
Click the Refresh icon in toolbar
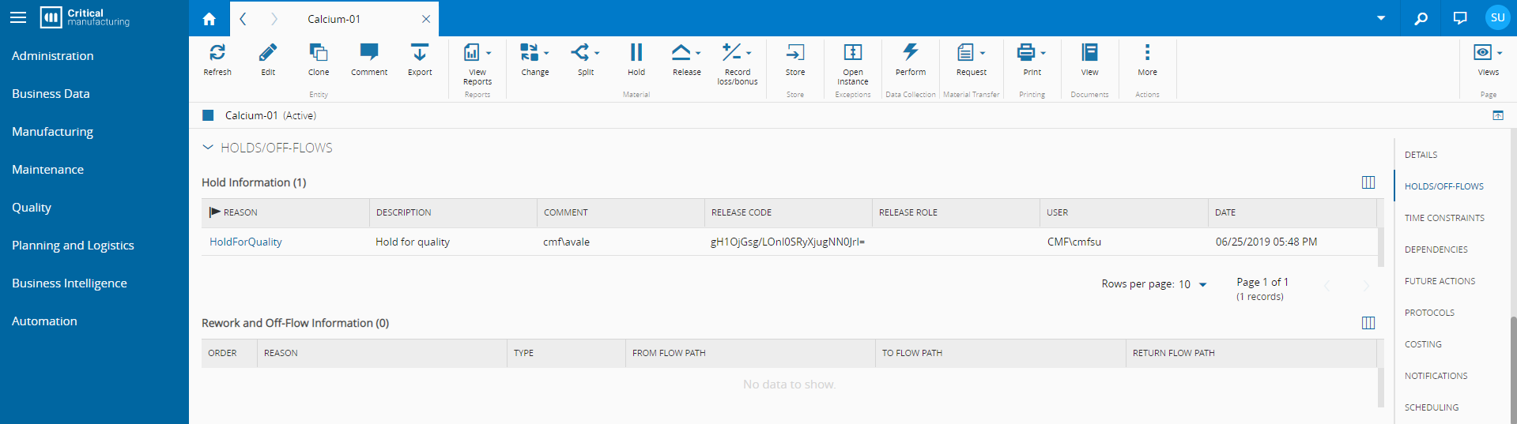[217, 53]
